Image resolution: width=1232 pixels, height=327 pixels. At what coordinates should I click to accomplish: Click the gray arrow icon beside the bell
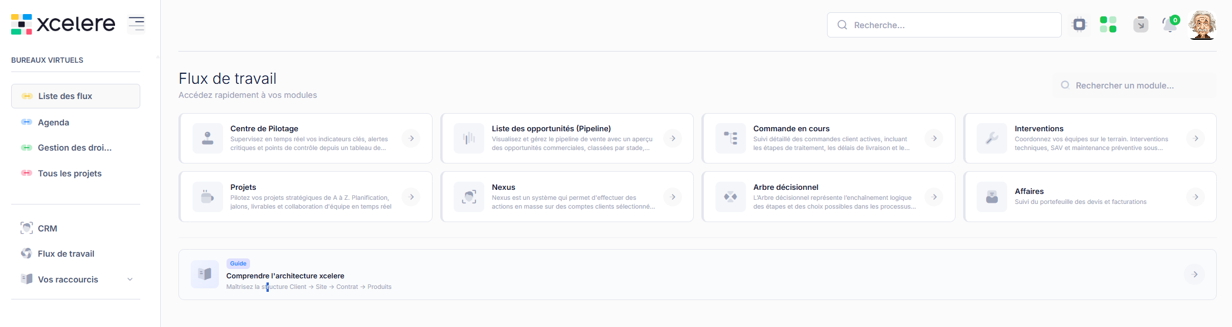tap(1140, 25)
